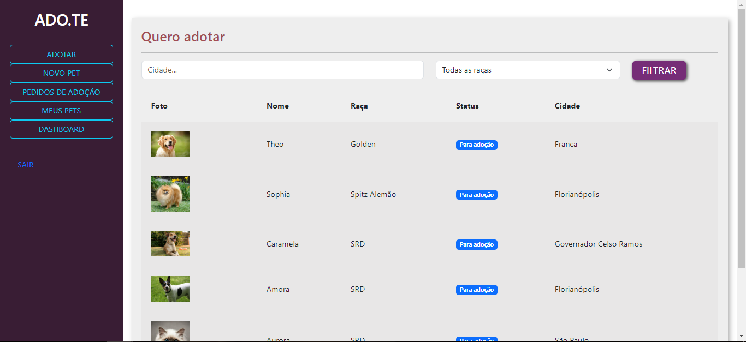746x342 pixels.
Task: Click the name Sophia in the table
Action: point(278,194)
